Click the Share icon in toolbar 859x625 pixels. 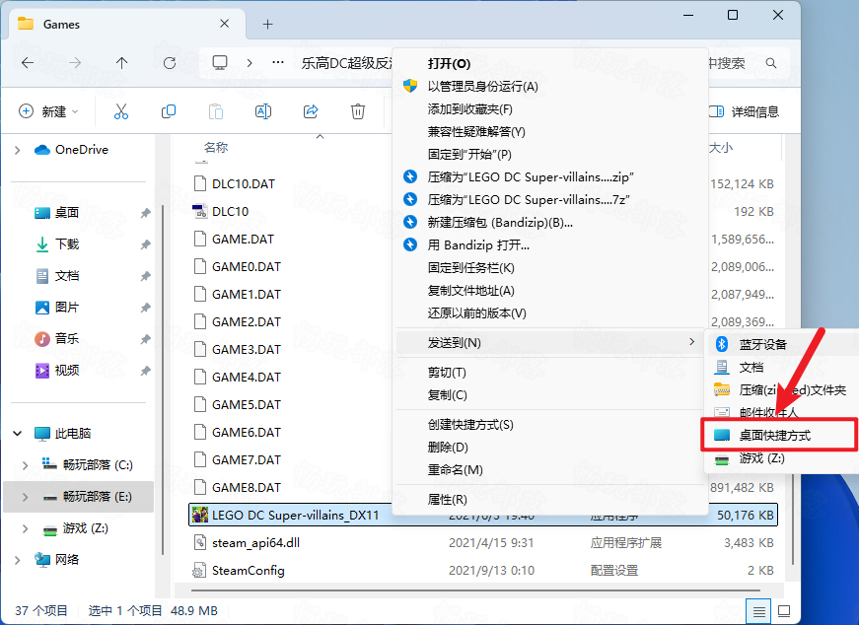point(311,111)
